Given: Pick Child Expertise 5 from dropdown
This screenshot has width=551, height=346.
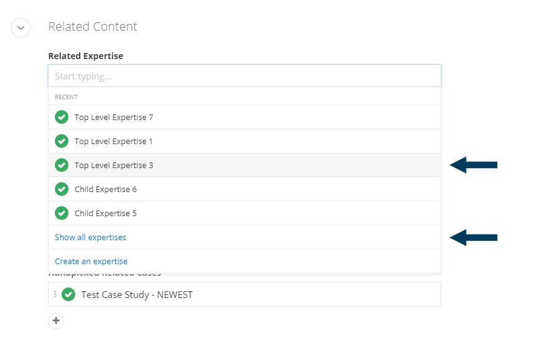Looking at the screenshot, I should (245, 213).
